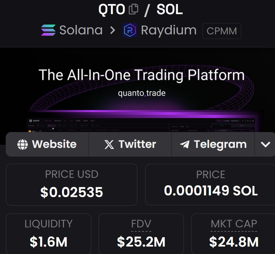Copy the QTO token address icon

point(133,9)
